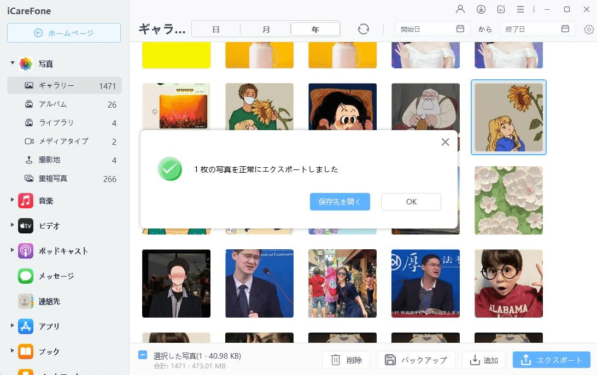Select the ALABAMA red shirt boy thumbnail

(x=508, y=283)
